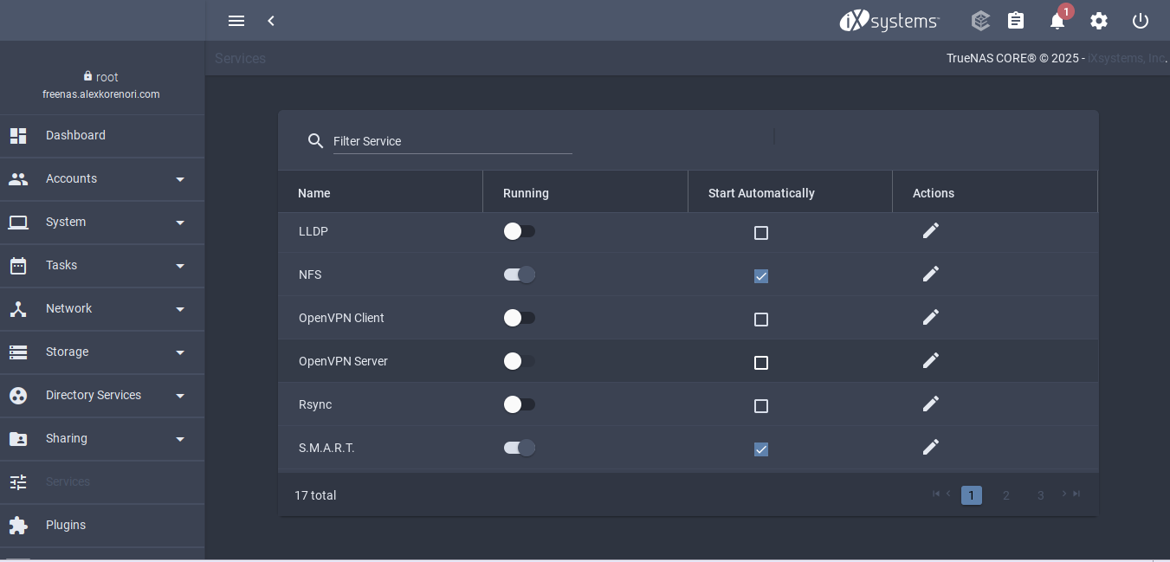Click the back chevron in top bar

[271, 21]
